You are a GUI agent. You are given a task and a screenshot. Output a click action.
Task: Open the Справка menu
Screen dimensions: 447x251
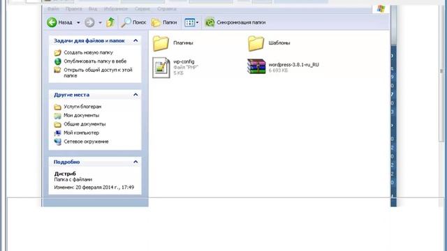(167, 9)
